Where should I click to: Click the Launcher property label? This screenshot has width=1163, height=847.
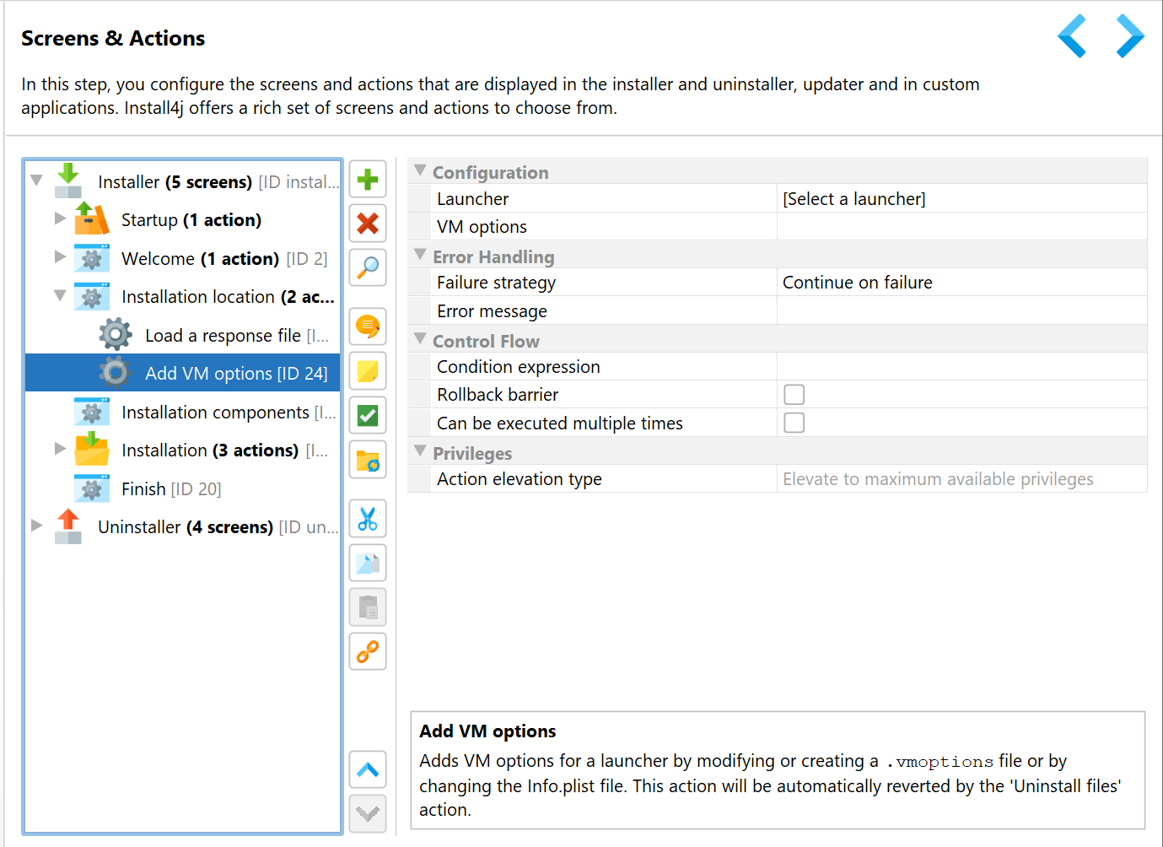(472, 199)
